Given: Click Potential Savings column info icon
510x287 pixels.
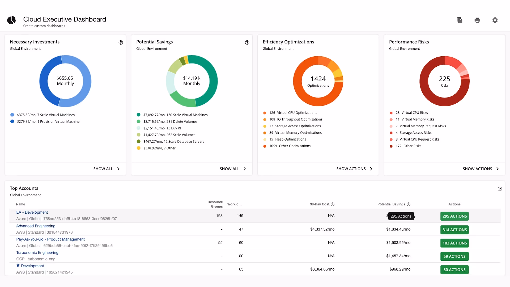Looking at the screenshot, I should [x=409, y=204].
